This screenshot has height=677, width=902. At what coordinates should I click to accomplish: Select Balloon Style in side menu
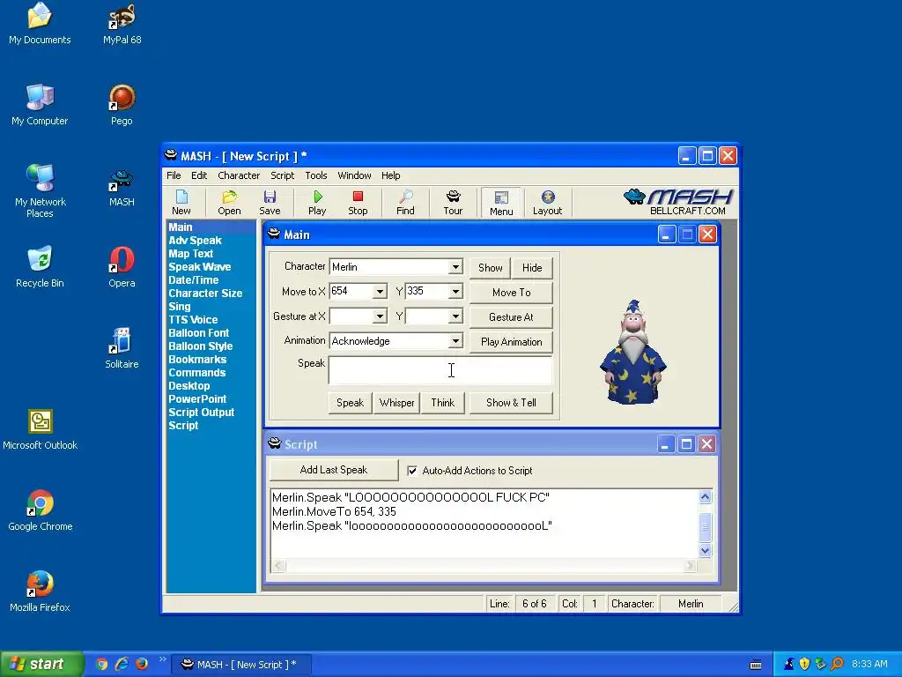coord(201,346)
